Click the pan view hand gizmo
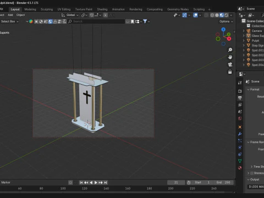This screenshot has width=264, height=198. 230,57
